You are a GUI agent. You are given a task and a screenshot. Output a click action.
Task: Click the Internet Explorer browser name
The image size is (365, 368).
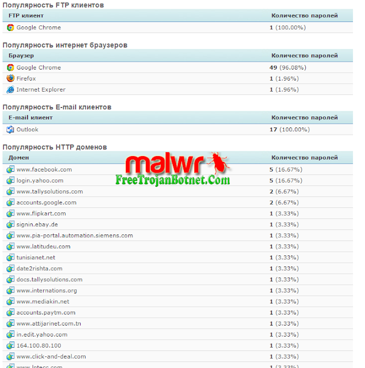pos(41,89)
